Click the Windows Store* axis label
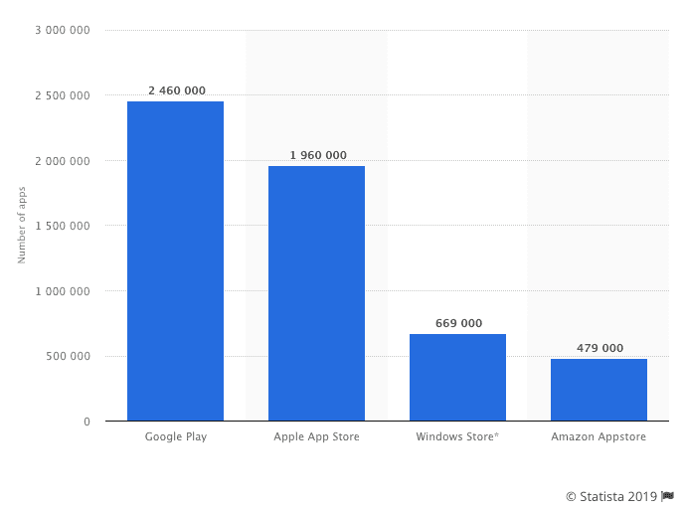This screenshot has width=684, height=511. [x=457, y=436]
